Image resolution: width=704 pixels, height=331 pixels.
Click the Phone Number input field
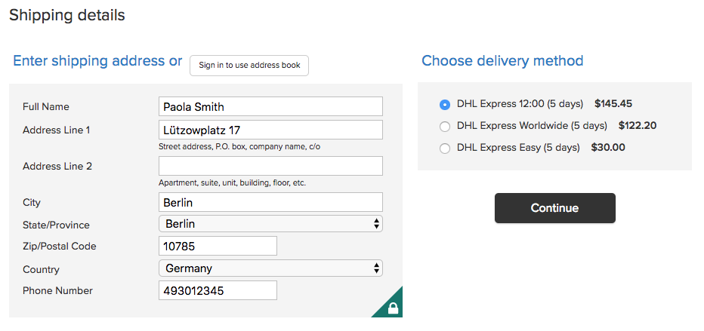(218, 291)
